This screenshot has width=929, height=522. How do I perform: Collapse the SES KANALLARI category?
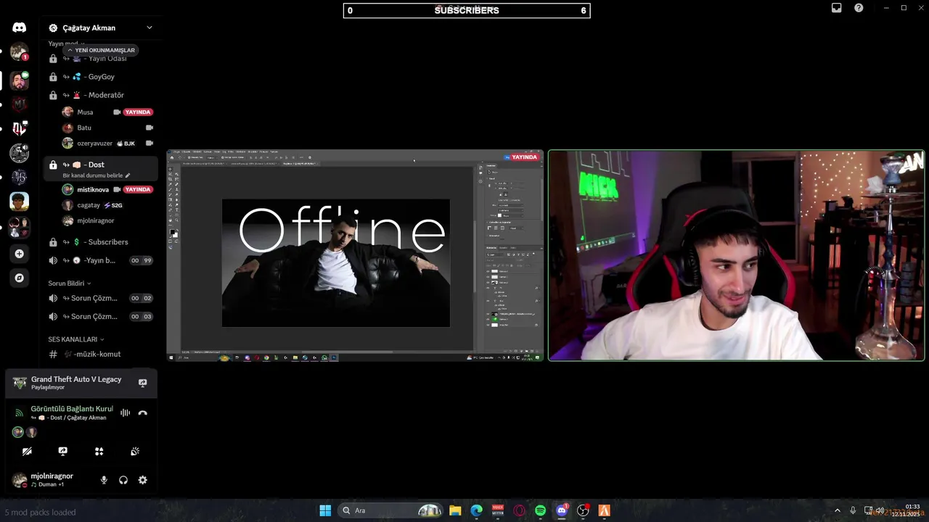coord(76,339)
